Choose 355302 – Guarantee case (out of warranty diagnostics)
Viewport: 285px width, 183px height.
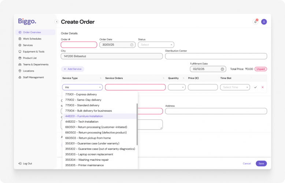pos(100,149)
